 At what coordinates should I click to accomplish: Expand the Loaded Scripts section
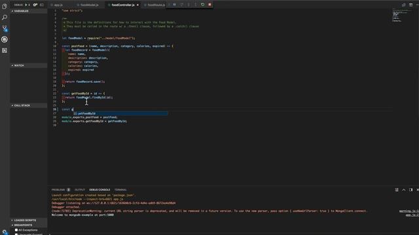pos(29,221)
